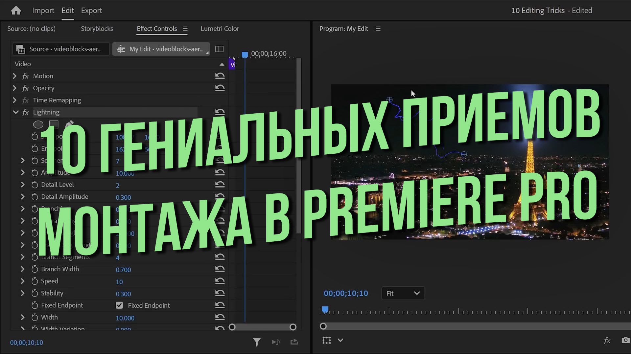Image resolution: width=631 pixels, height=354 pixels.
Task: Expand the Detail Amplitude parameter
Action: coord(23,197)
